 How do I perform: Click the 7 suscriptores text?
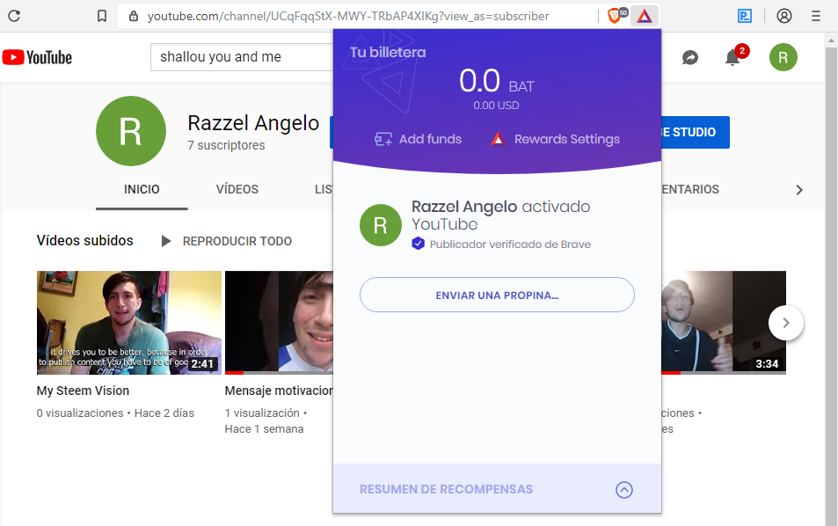tap(226, 145)
